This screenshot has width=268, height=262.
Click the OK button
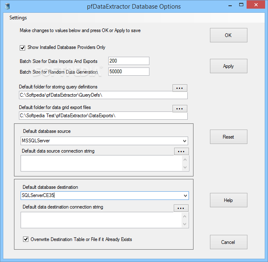click(228, 35)
